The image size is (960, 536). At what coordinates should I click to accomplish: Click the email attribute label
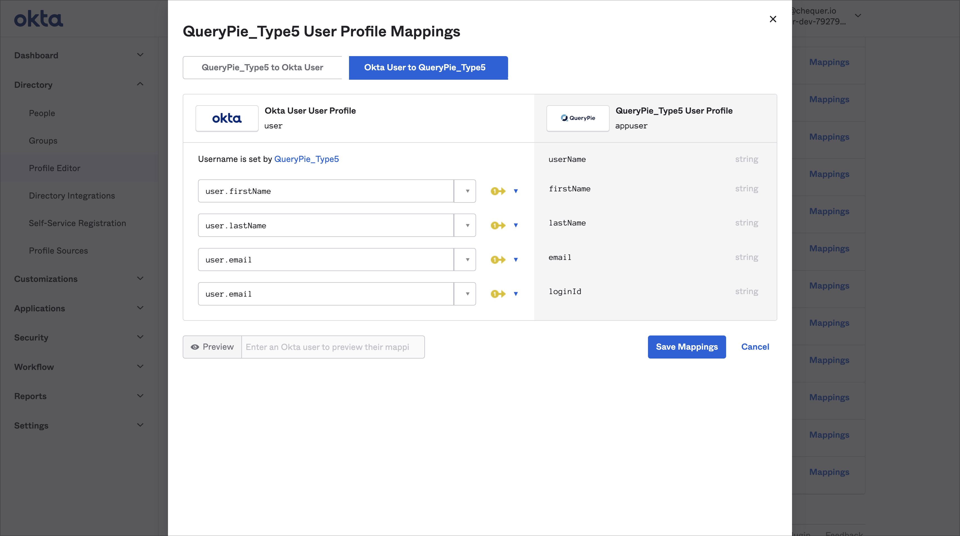pyautogui.click(x=560, y=257)
